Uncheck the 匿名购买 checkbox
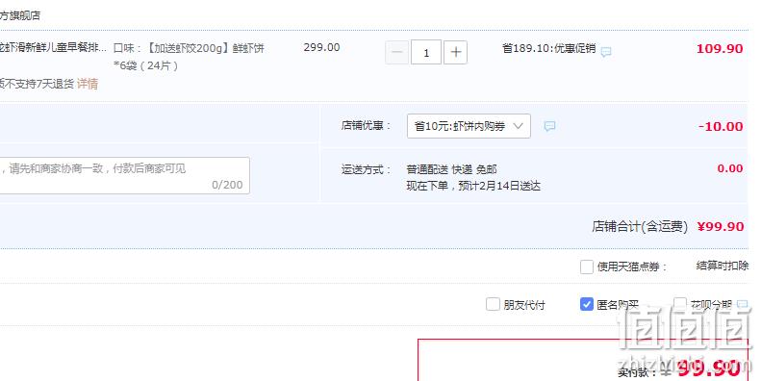The image size is (761, 381). point(587,304)
